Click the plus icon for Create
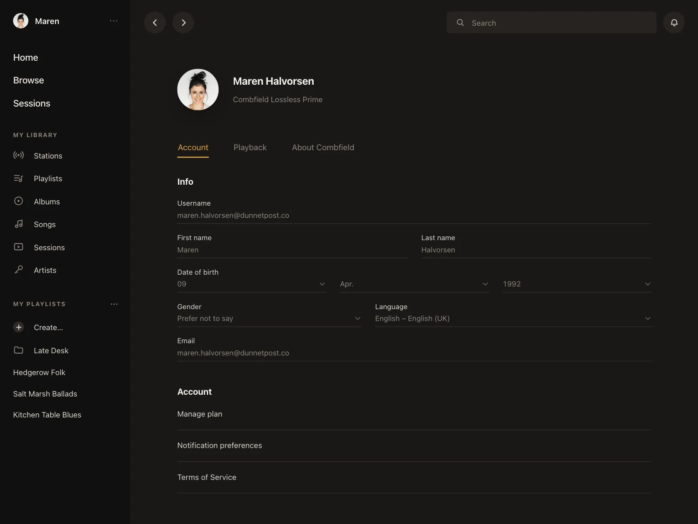 [19, 327]
